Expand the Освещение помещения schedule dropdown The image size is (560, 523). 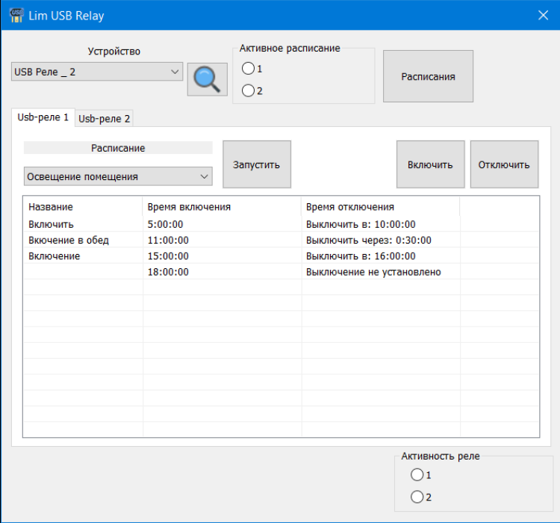click(118, 176)
